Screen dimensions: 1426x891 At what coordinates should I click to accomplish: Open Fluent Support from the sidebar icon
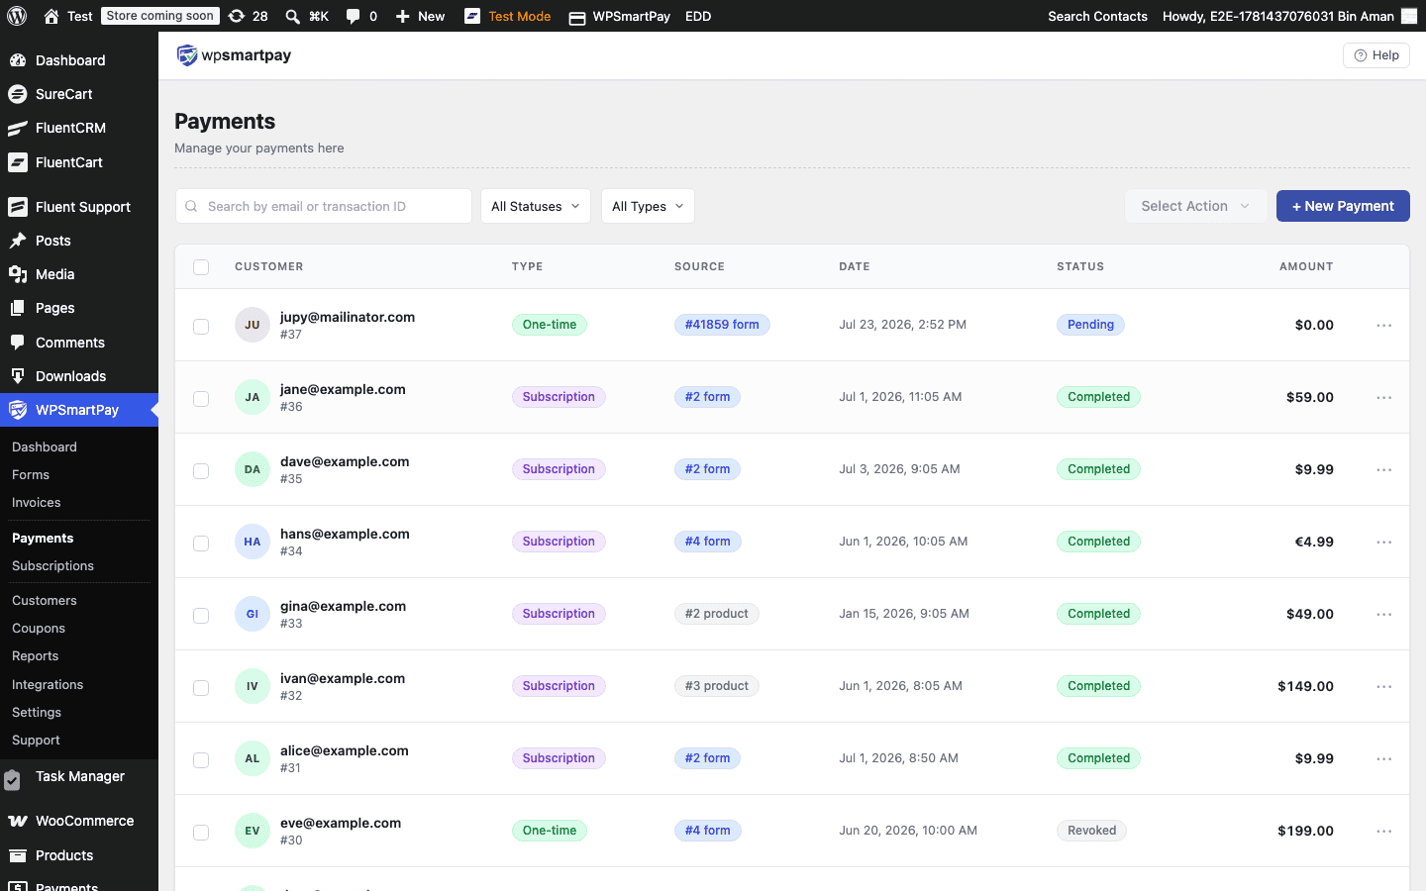[x=17, y=207]
